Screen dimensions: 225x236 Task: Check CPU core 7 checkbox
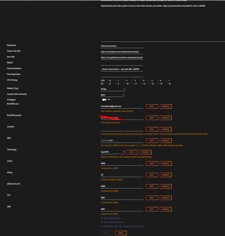point(166,81)
